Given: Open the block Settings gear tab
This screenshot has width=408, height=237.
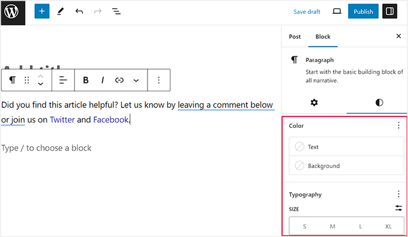Looking at the screenshot, I should pos(314,103).
